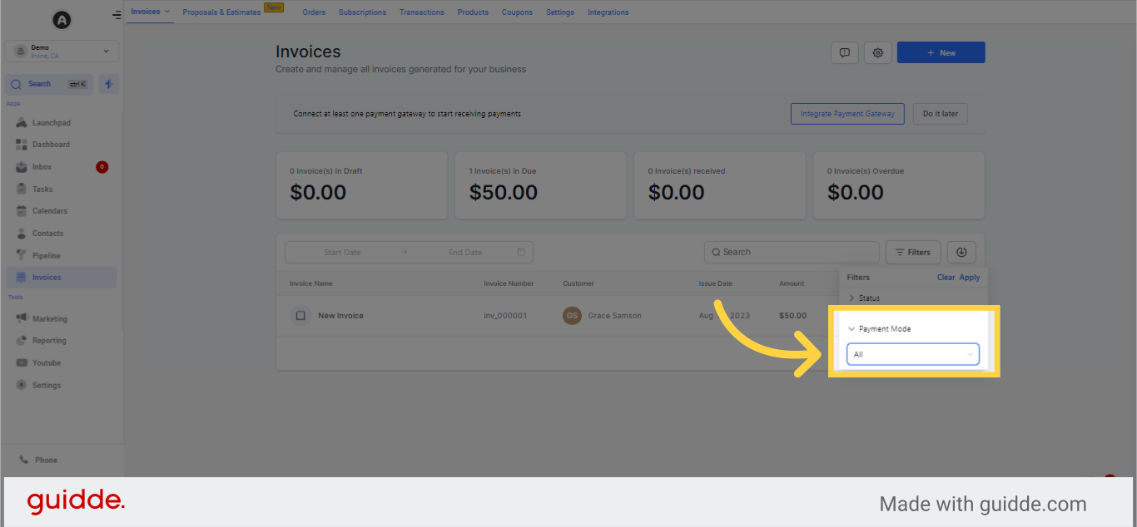Open the Coupons tab
Image resolution: width=1137 pixels, height=527 pixels.
517,12
